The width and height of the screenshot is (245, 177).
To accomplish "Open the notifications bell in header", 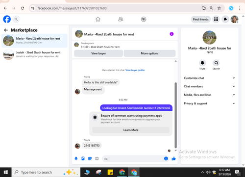I will click(x=225, y=19).
